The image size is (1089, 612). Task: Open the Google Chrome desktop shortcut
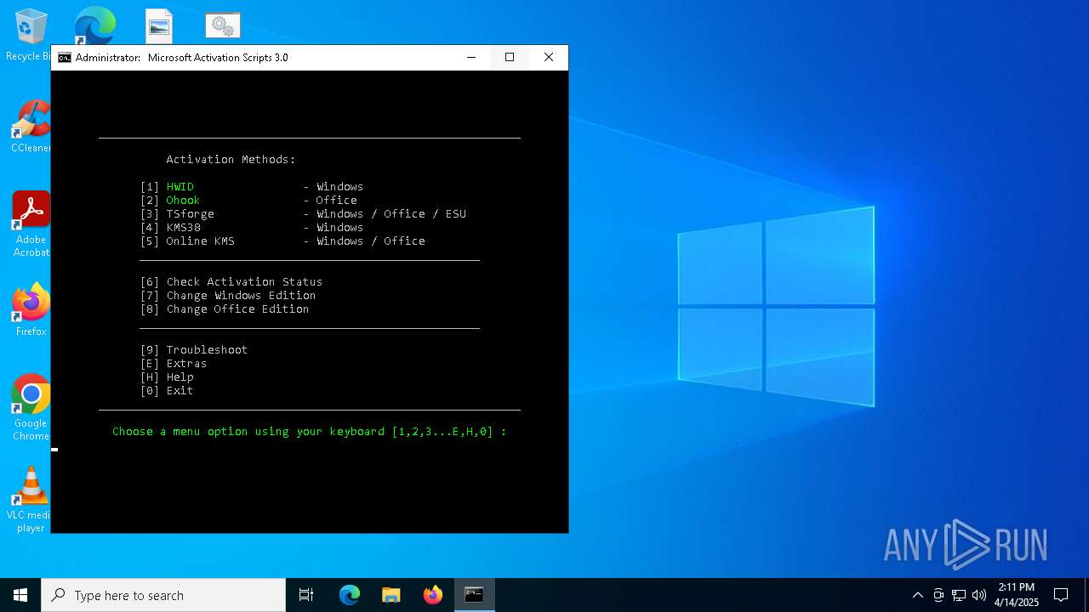(x=31, y=408)
